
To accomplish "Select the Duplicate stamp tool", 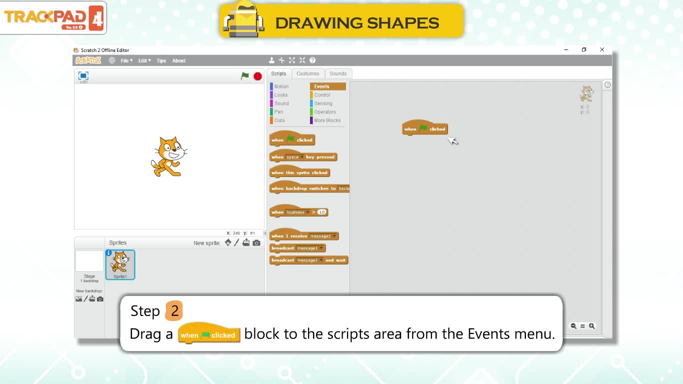I will tap(271, 60).
